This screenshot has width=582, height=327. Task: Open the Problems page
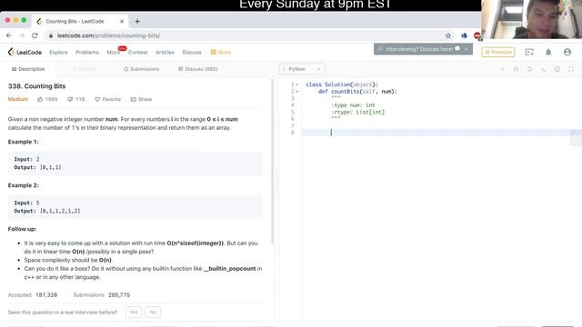(x=87, y=53)
